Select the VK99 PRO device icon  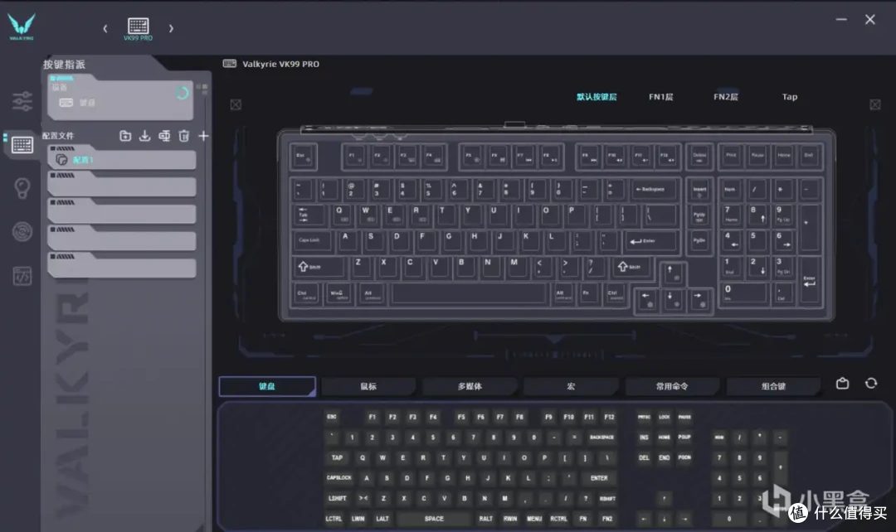click(x=139, y=28)
